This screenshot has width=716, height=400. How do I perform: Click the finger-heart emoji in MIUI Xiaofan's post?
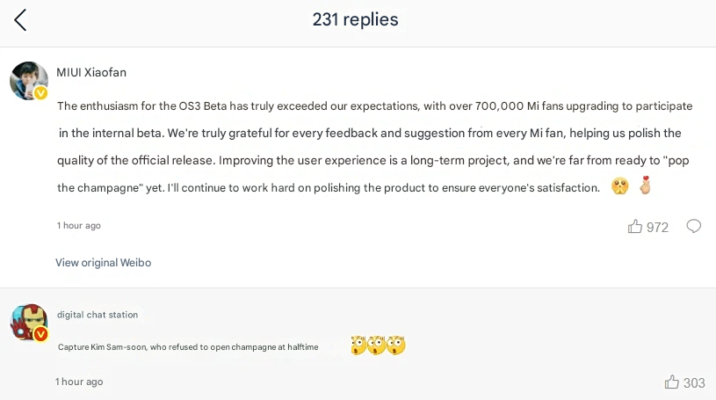(645, 186)
